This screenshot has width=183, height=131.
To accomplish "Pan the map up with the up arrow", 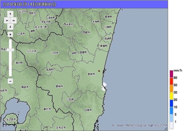I will coord(10,14).
